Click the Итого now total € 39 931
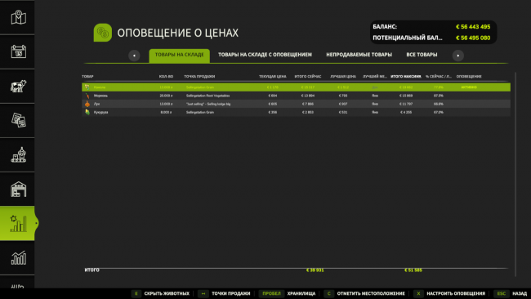The image size is (531, 299). point(315,270)
